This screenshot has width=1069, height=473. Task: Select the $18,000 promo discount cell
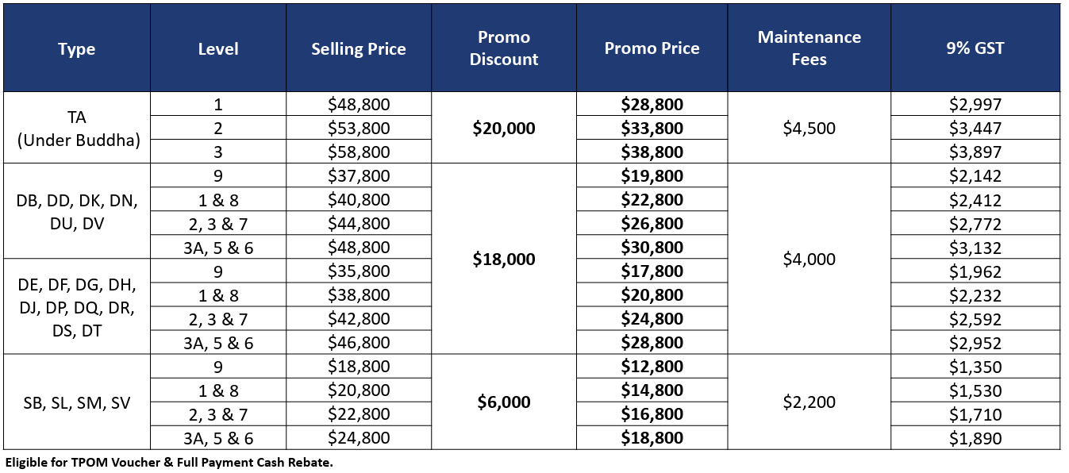(504, 259)
